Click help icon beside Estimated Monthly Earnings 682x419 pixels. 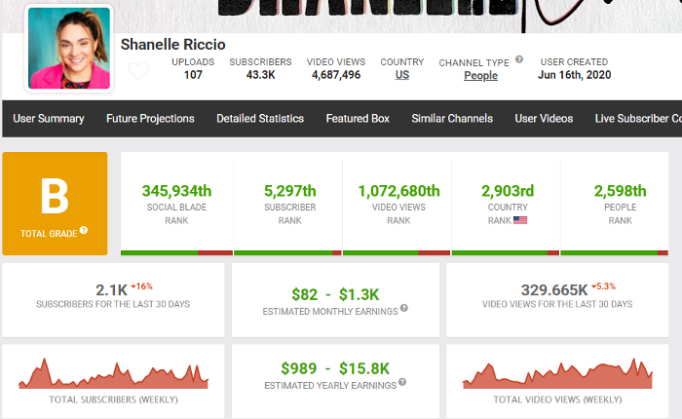(404, 308)
